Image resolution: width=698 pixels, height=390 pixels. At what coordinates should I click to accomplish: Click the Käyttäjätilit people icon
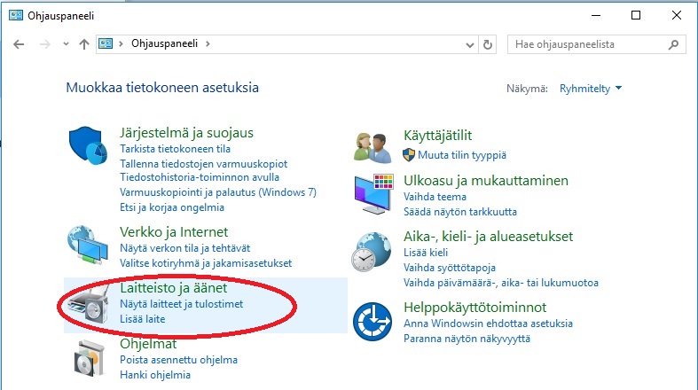point(373,144)
